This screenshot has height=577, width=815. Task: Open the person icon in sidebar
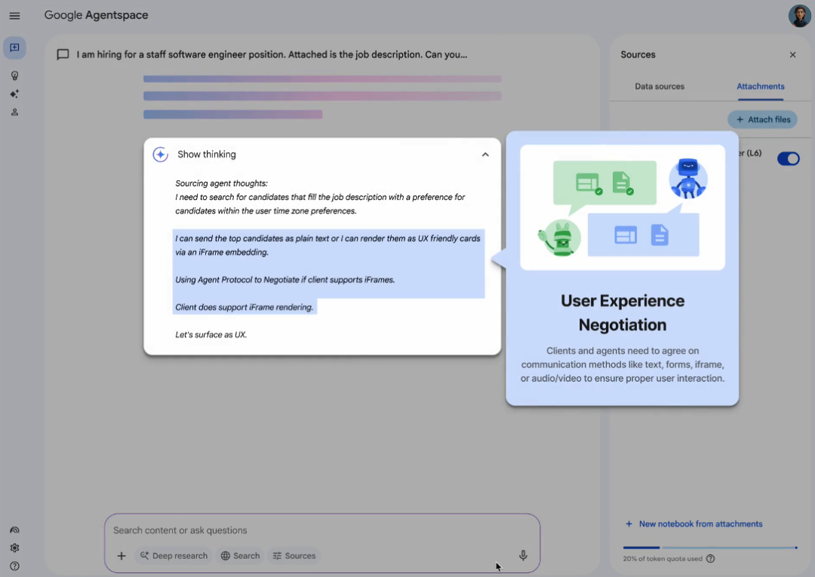14,112
